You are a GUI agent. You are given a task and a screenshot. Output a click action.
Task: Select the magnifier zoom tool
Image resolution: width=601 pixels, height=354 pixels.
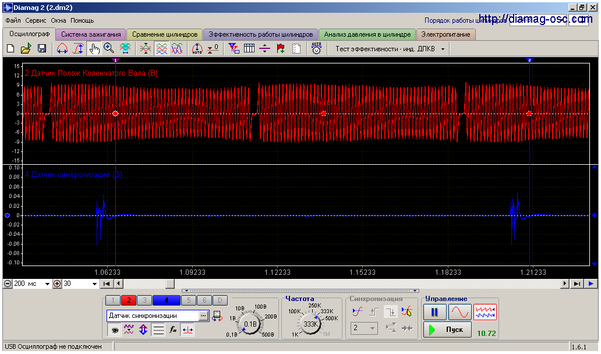click(x=109, y=49)
